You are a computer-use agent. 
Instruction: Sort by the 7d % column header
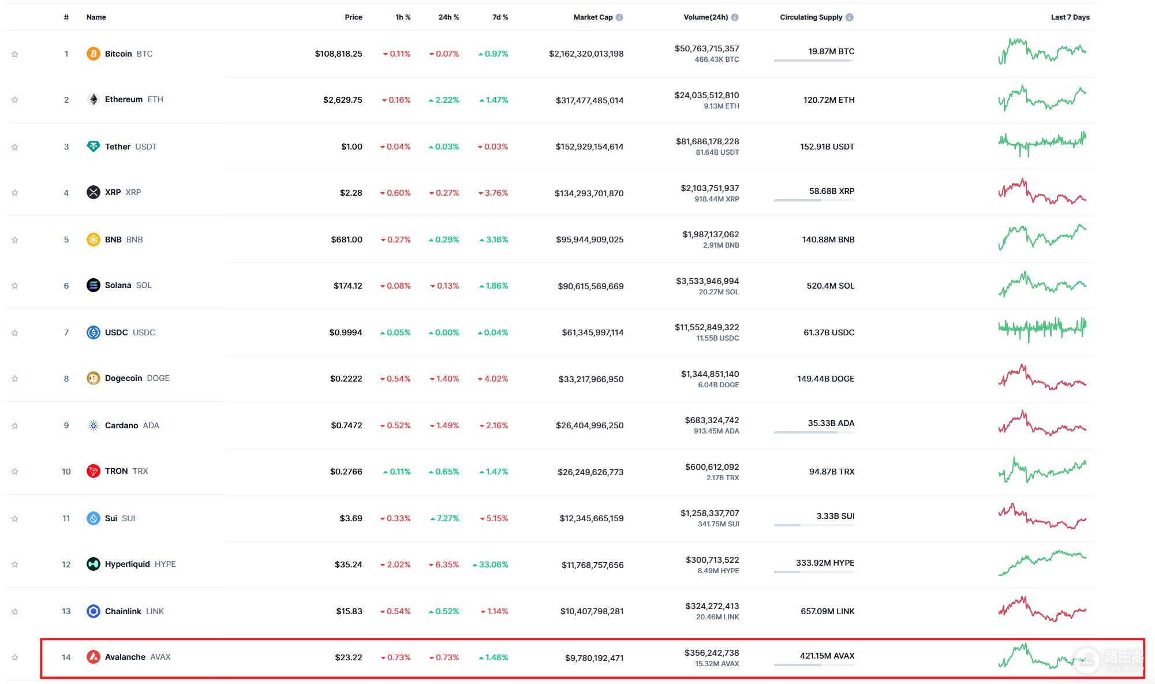(x=500, y=17)
